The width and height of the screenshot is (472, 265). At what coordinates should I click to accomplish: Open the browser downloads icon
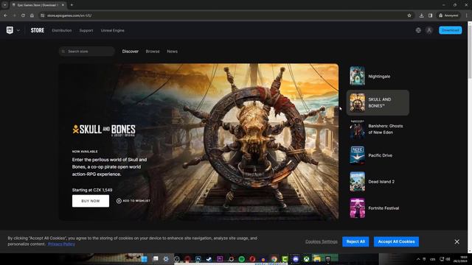coord(421,15)
